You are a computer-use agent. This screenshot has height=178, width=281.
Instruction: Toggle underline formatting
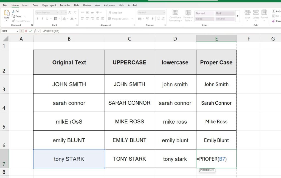pyautogui.click(x=47, y=18)
